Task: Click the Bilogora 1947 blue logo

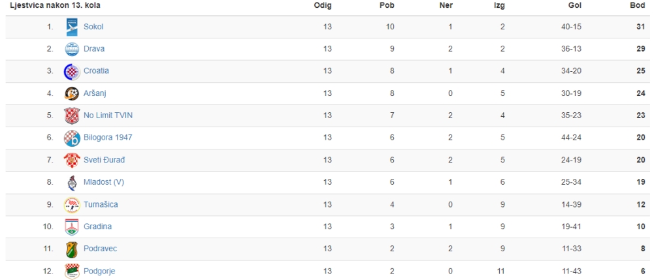Action: point(72,138)
